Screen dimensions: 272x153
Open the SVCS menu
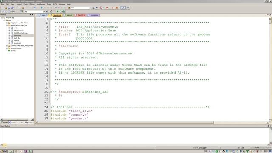pyautogui.click(x=55, y=4)
